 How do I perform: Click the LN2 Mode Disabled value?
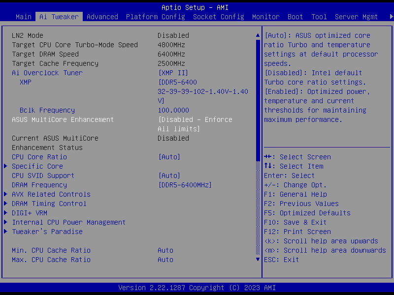173,35
